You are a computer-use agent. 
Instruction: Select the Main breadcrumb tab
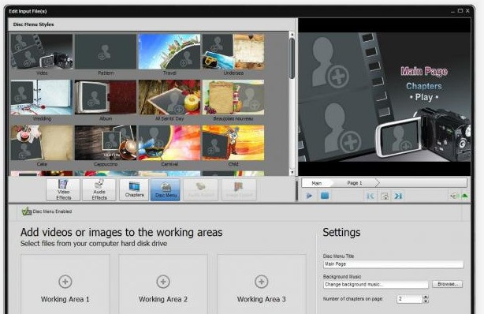pyautogui.click(x=317, y=183)
